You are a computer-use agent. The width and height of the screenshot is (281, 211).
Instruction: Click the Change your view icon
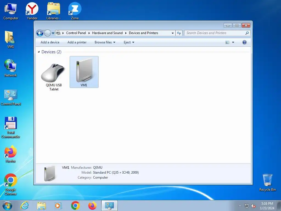click(x=227, y=42)
